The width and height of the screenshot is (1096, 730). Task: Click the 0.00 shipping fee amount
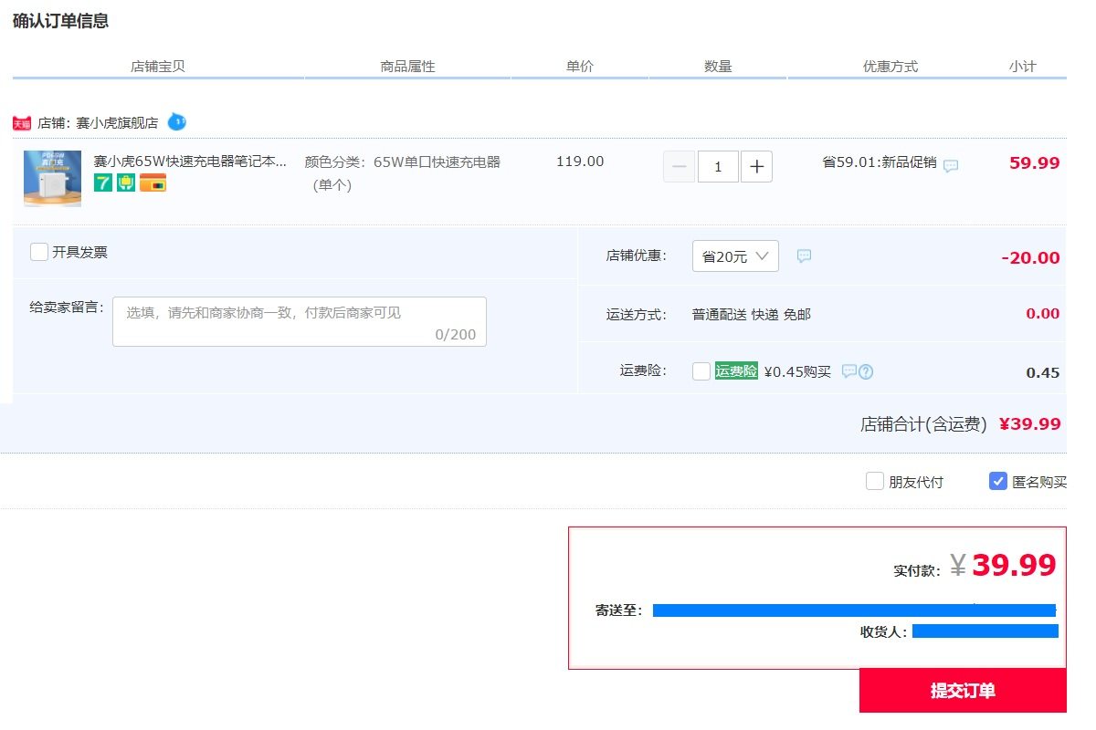tap(1043, 314)
